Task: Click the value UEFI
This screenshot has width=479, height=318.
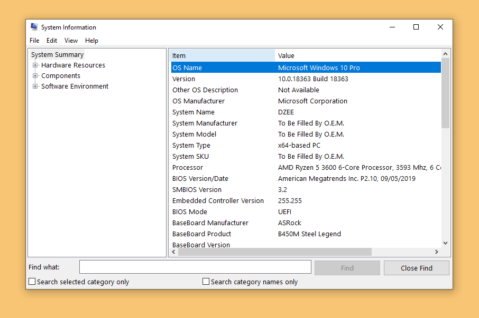Action: coord(285,211)
